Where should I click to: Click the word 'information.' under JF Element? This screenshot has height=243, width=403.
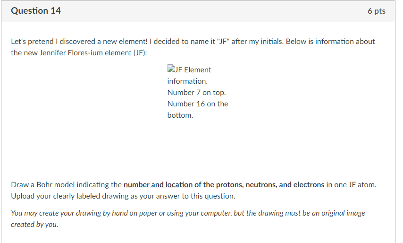coord(187,81)
